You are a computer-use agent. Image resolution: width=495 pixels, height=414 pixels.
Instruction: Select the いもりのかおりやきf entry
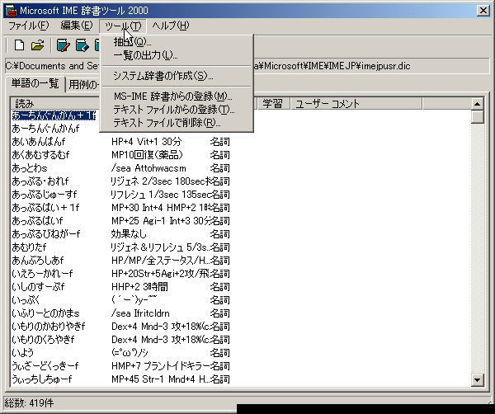coord(49,327)
